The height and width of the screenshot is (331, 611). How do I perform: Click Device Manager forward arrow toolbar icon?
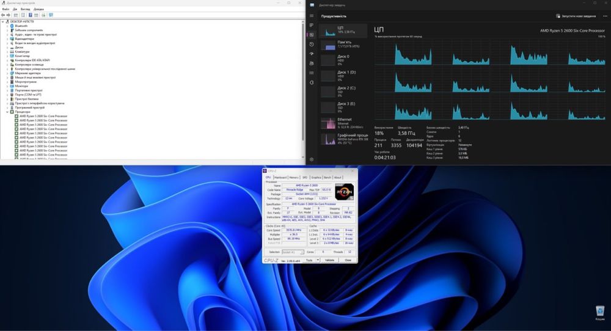coord(8,15)
